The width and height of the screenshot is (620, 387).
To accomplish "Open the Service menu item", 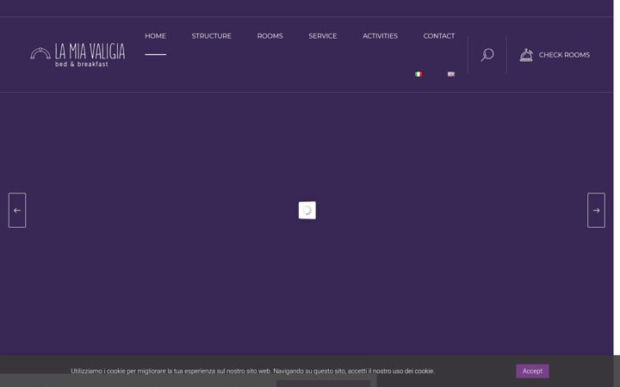I will [x=323, y=36].
